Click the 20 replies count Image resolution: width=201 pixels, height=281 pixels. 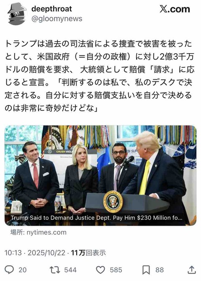point(23,270)
